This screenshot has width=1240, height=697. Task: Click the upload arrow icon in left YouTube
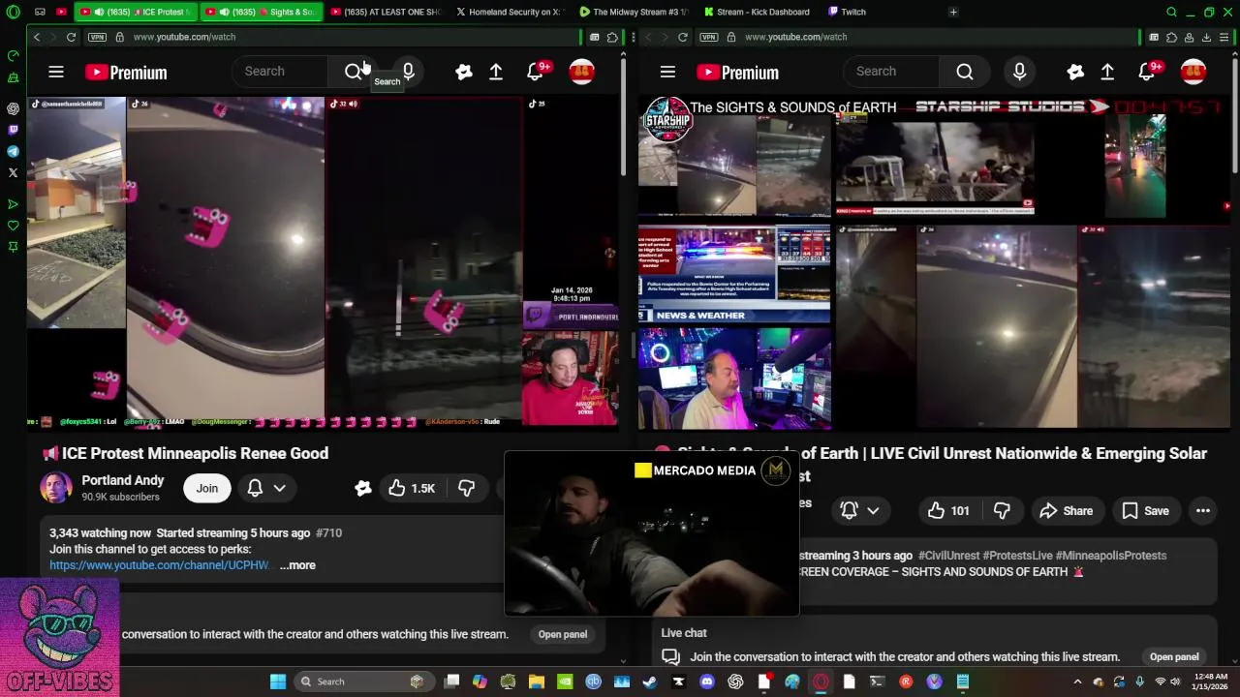[x=495, y=72]
